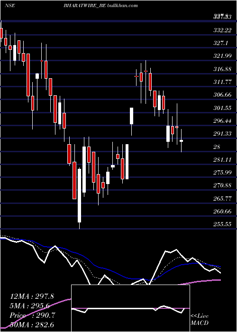Click the last candlestick near 290.7
Viewport: 237px width, 332px height.
click(182, 141)
